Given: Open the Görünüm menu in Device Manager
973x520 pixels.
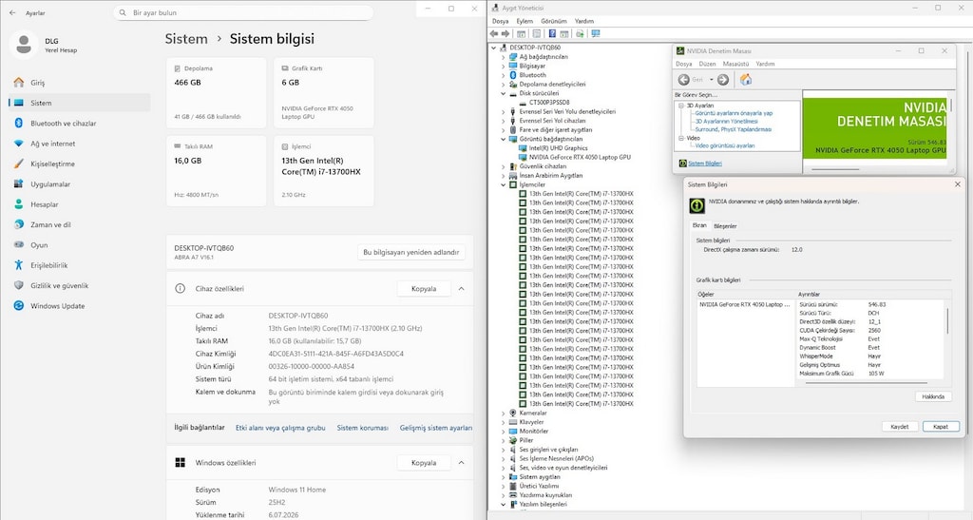Looking at the screenshot, I should [554, 21].
